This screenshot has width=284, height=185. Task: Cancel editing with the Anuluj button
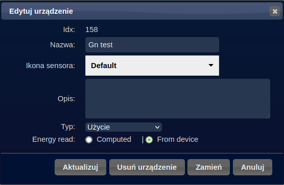click(252, 167)
